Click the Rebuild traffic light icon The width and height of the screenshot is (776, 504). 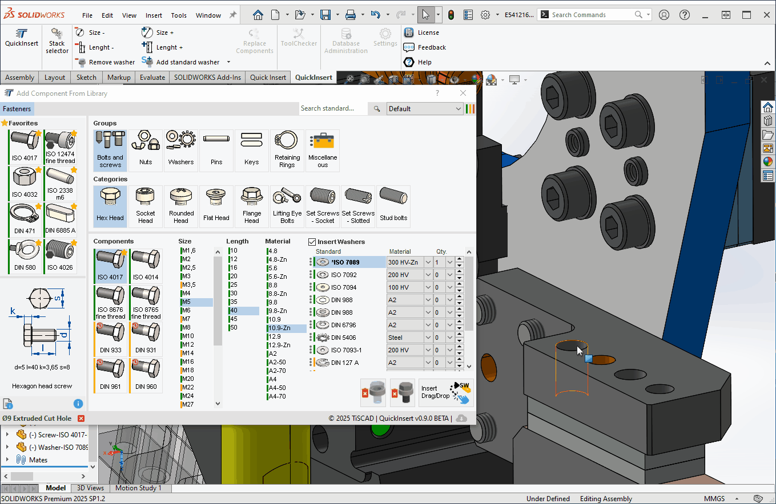(451, 15)
